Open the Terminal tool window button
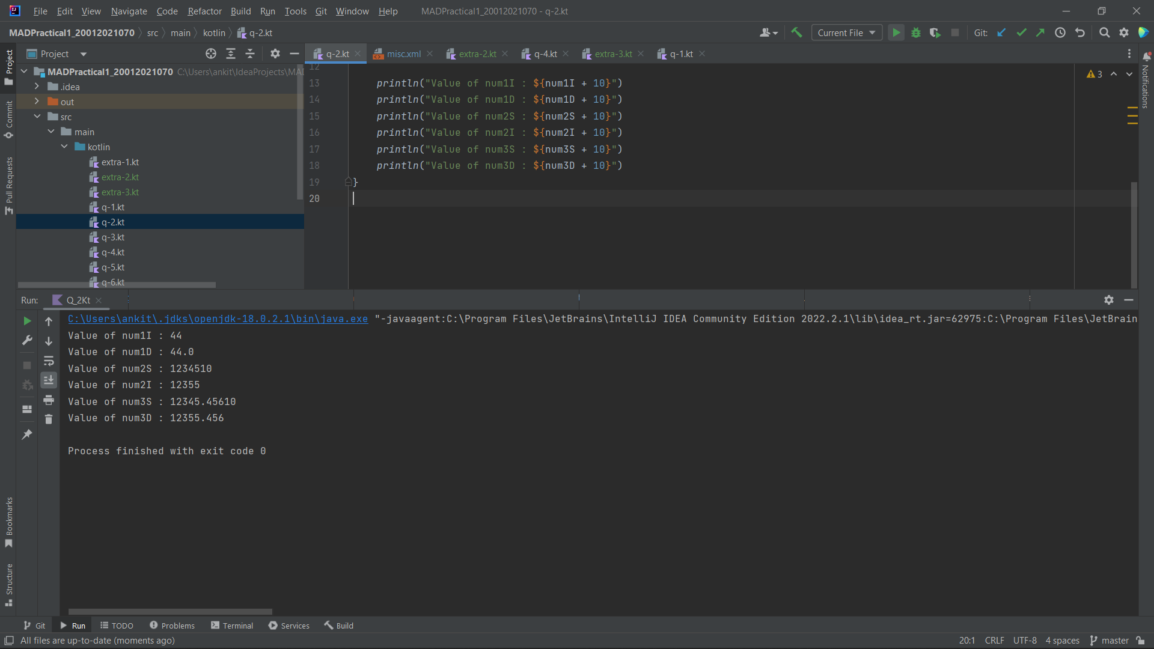Image resolution: width=1154 pixels, height=649 pixels. 232,626
